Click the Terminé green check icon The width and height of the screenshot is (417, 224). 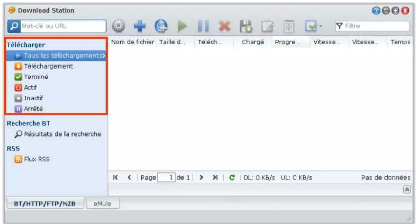(x=18, y=77)
